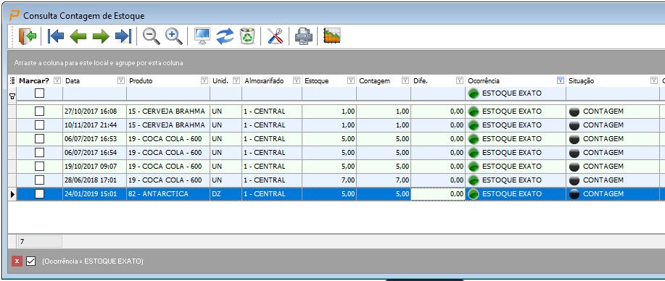Go to next record green right arrow
Image resolution: width=665 pixels, height=281 pixels.
pyautogui.click(x=101, y=36)
